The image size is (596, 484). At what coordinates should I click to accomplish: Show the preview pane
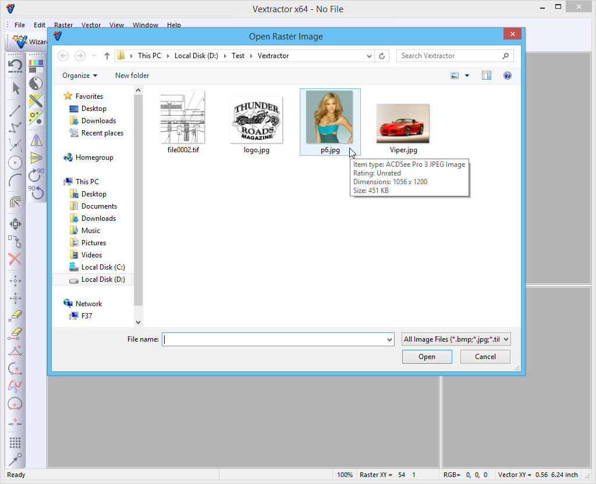pos(487,76)
